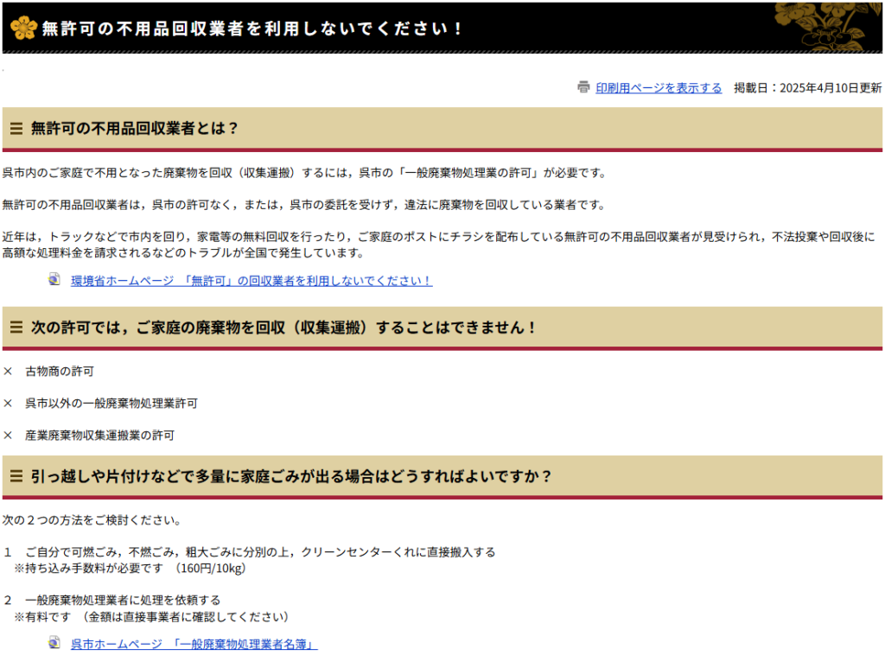This screenshot has height=662, width=885.
Task: Click the document icon before the 環境省ホームページ link
Action: coord(52,280)
